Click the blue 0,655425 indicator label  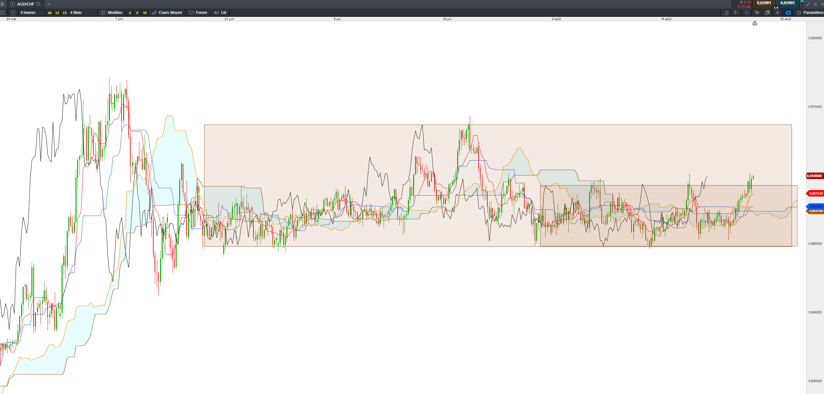click(815, 207)
